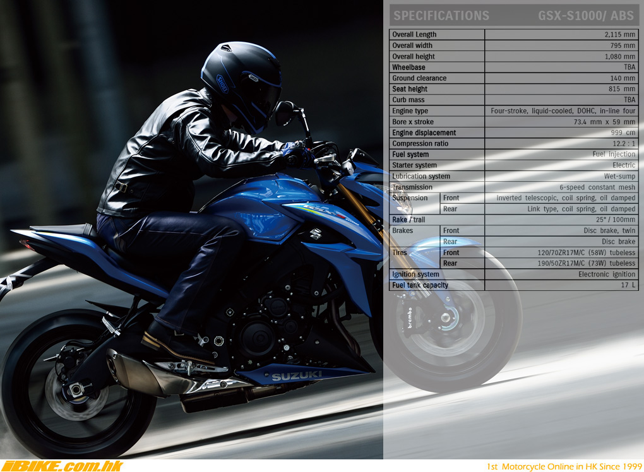Click the 'Engine displacement' label
This screenshot has height=472, width=644.
(x=424, y=133)
